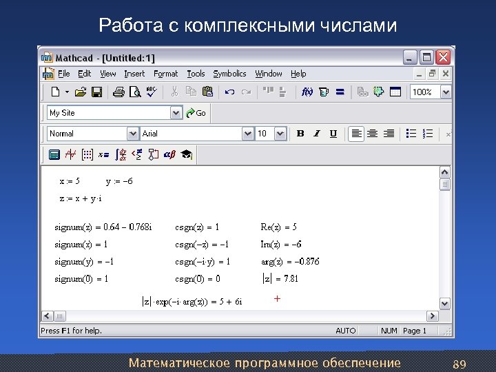Click the Align Down regions icon
This screenshot has width=496, height=372.
click(x=283, y=92)
